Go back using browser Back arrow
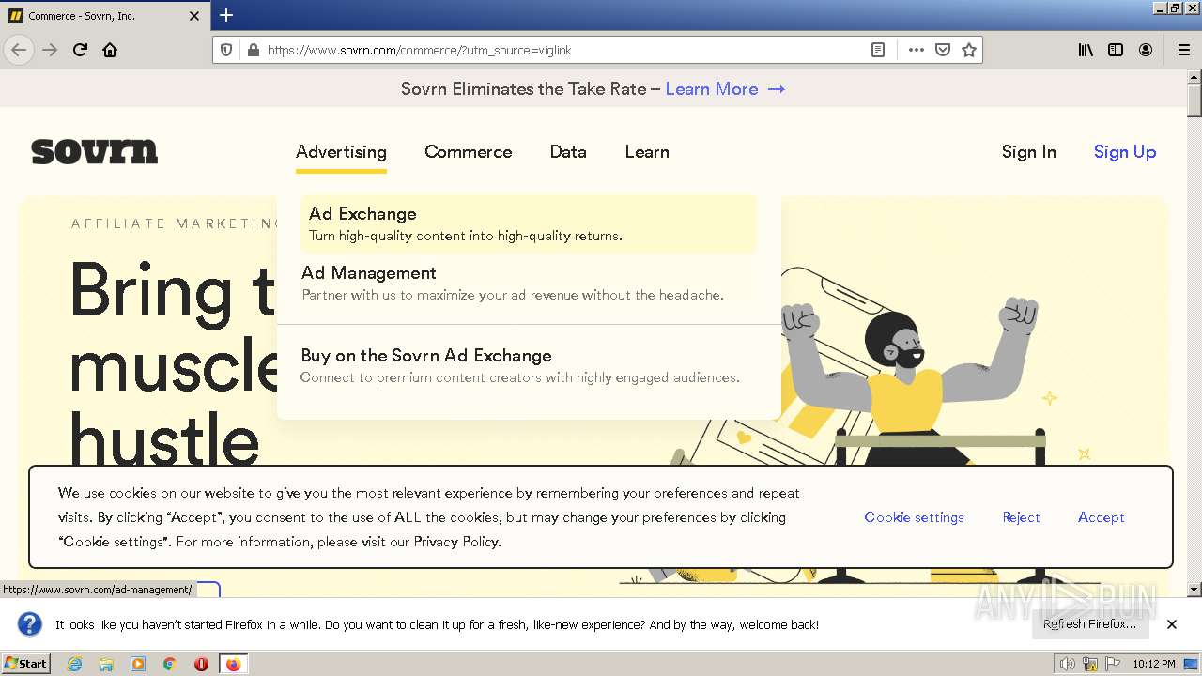Image resolution: width=1202 pixels, height=676 pixels. [x=19, y=50]
